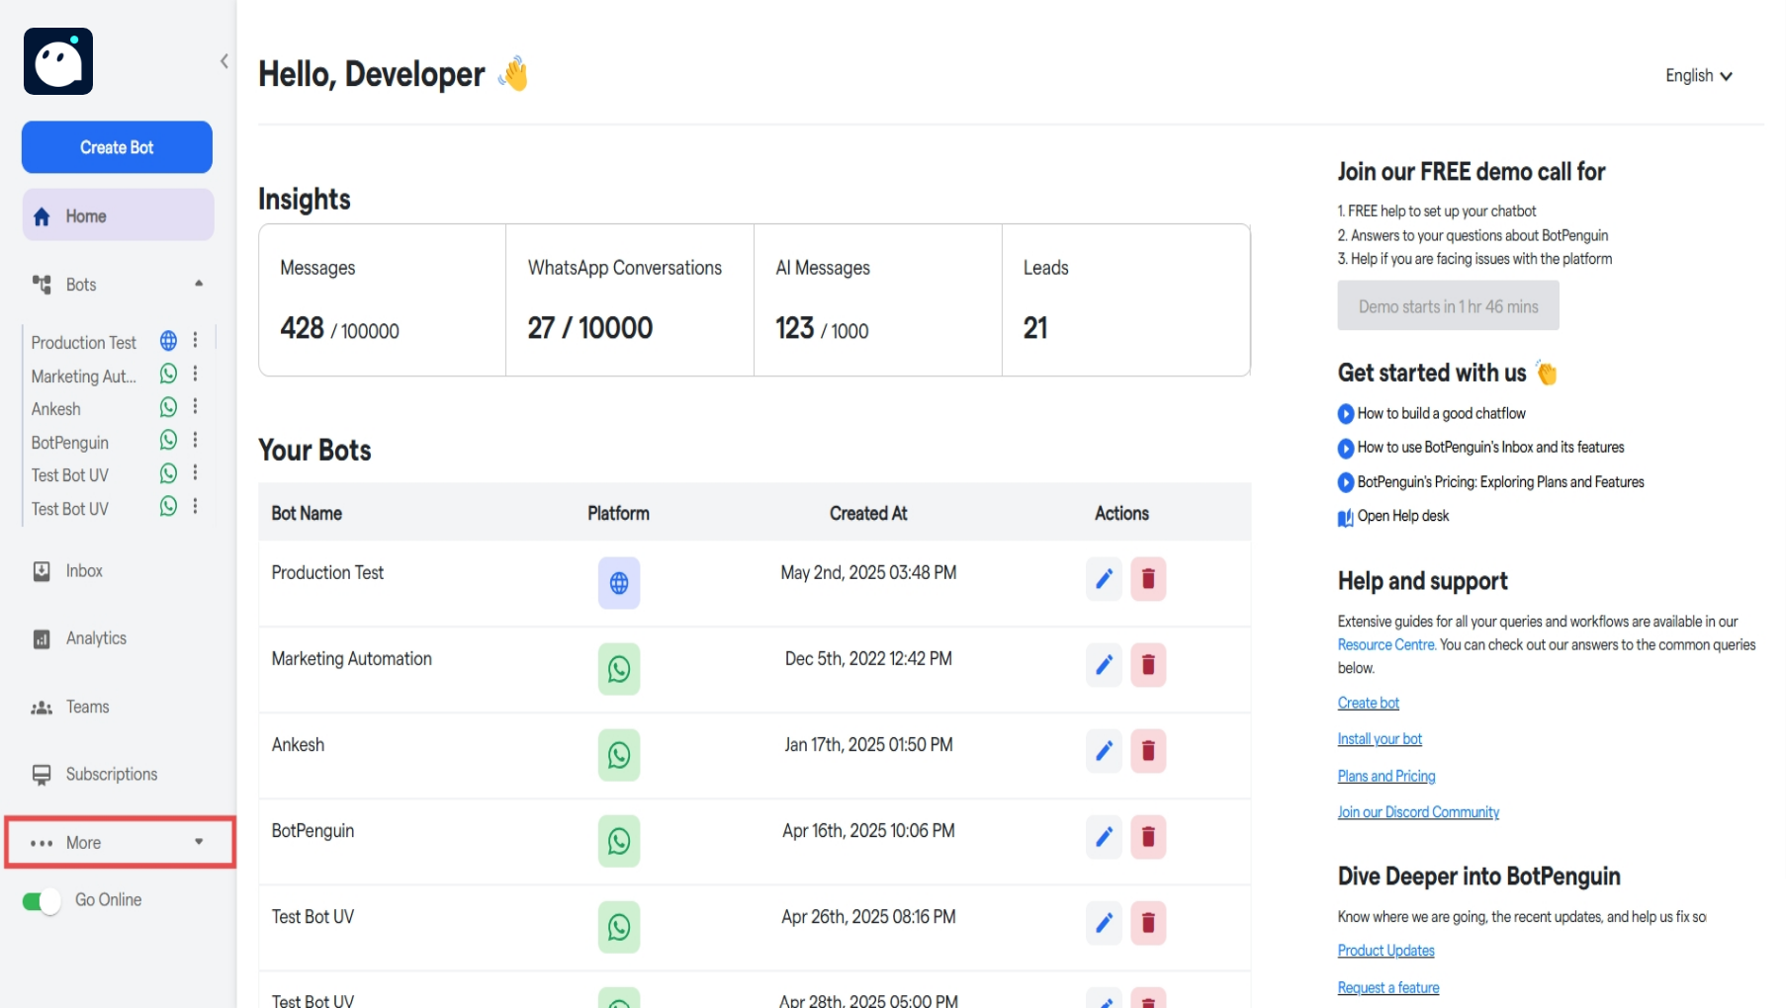Open the Resource Centre link
1786x1008 pixels.
[1386, 645]
